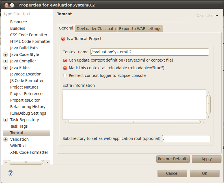Select PropertiesEditor in the tree

tap(25, 100)
